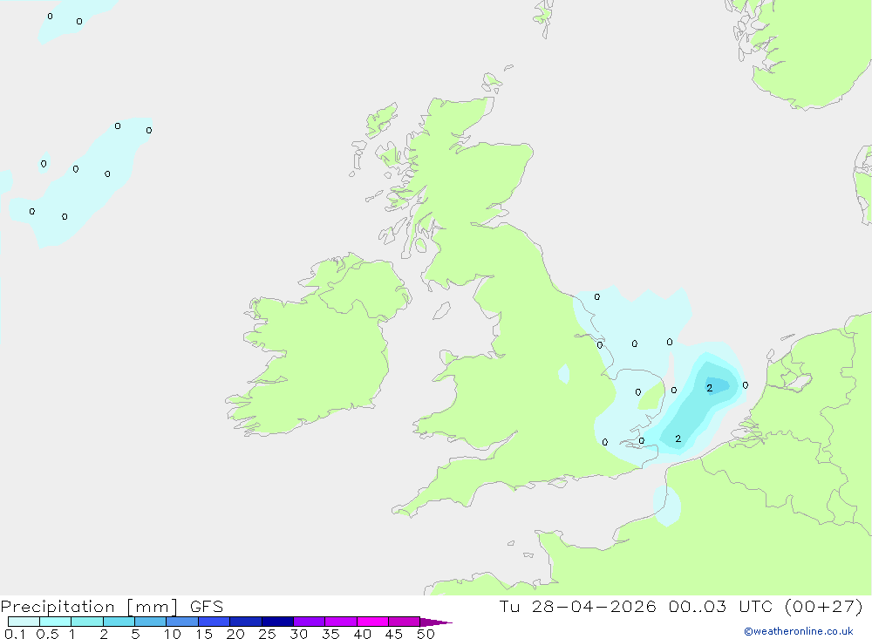Click the legend arrow tip beyond 50
This screenshot has width=872, height=639.
(436, 622)
